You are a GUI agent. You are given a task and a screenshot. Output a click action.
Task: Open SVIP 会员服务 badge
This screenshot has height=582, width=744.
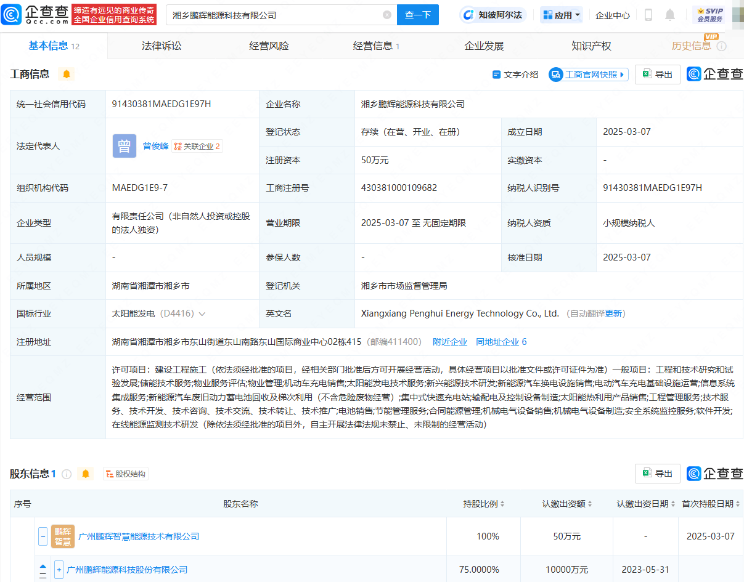click(x=710, y=15)
